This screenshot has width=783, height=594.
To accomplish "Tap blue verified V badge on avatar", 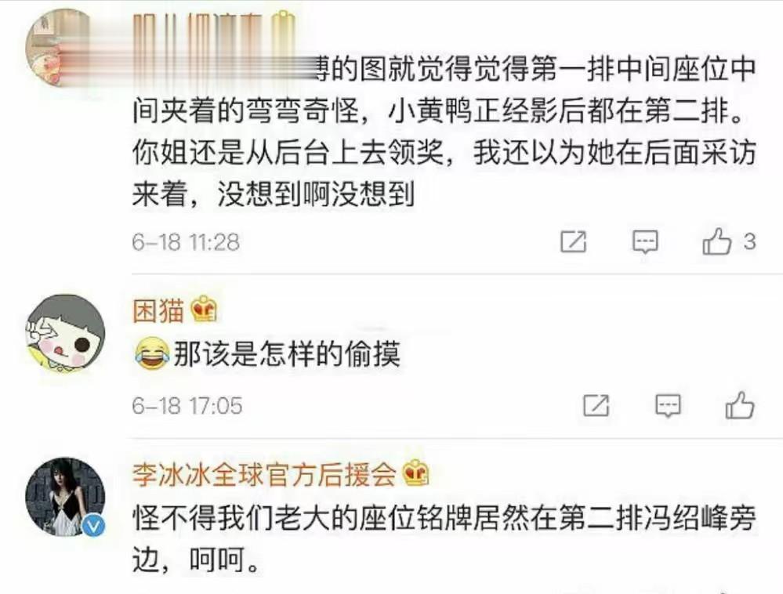I will click(x=93, y=525).
